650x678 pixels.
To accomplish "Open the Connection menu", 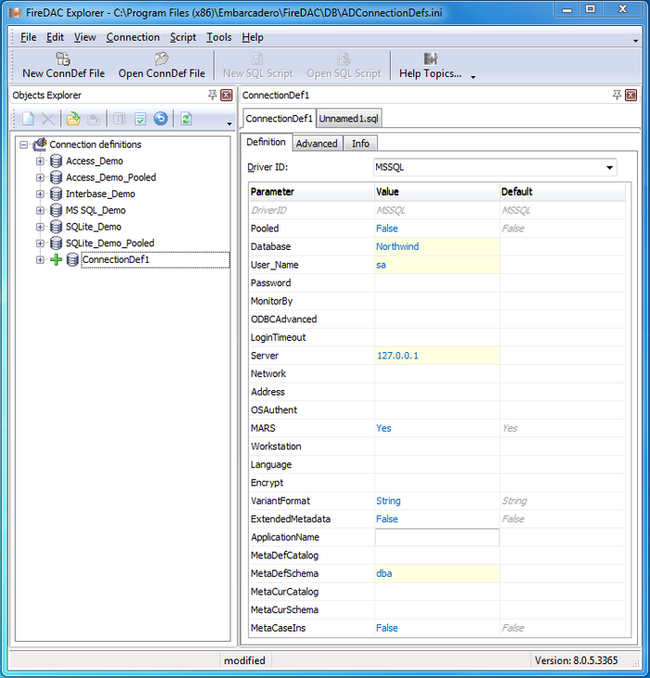I will tap(133, 38).
